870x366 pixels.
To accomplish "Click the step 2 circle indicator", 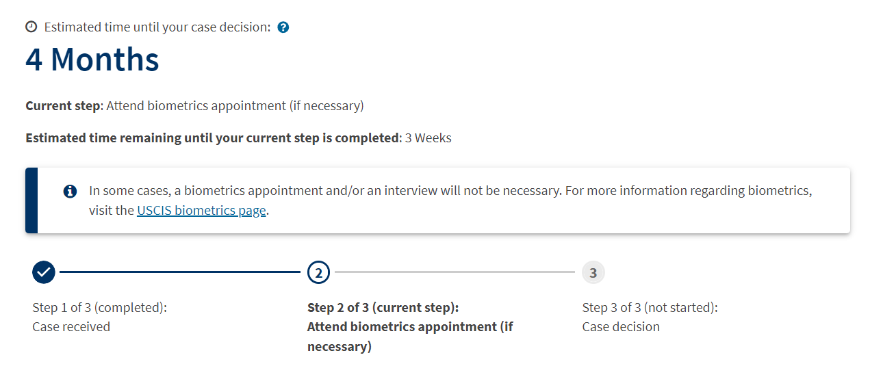I will pyautogui.click(x=318, y=272).
